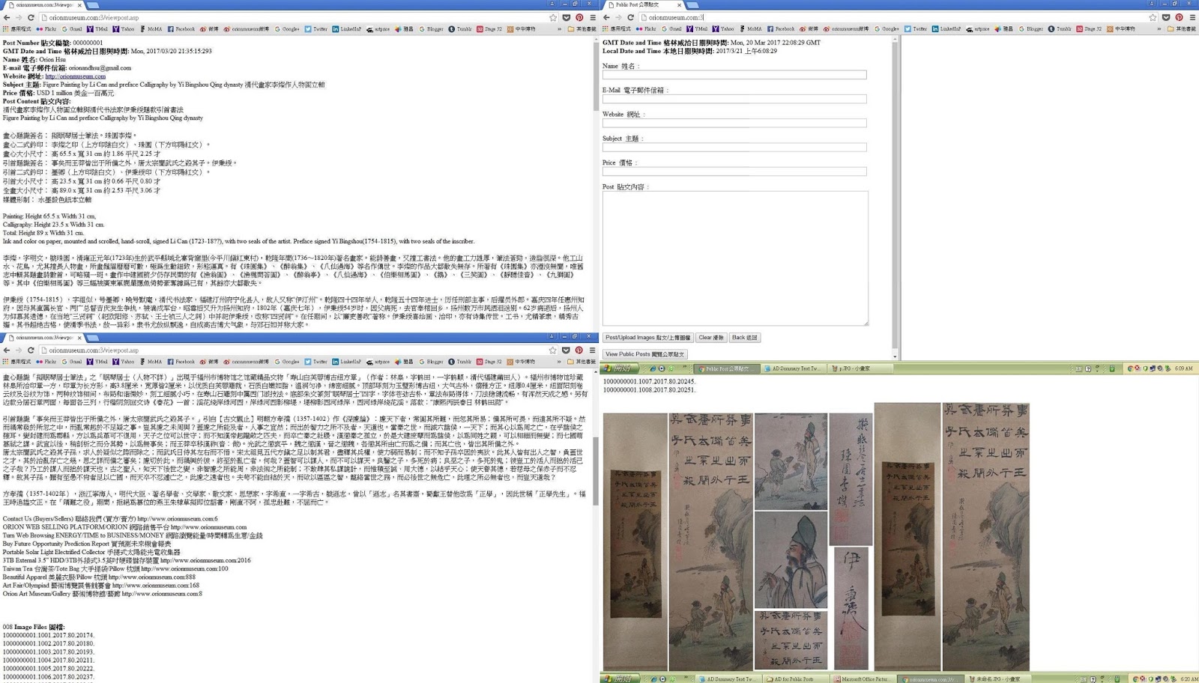Open the Gmail bookmark in the top-left window

coord(73,29)
